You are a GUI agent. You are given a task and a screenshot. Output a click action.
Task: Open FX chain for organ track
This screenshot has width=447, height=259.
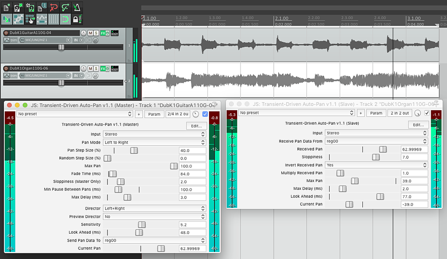click(103, 69)
